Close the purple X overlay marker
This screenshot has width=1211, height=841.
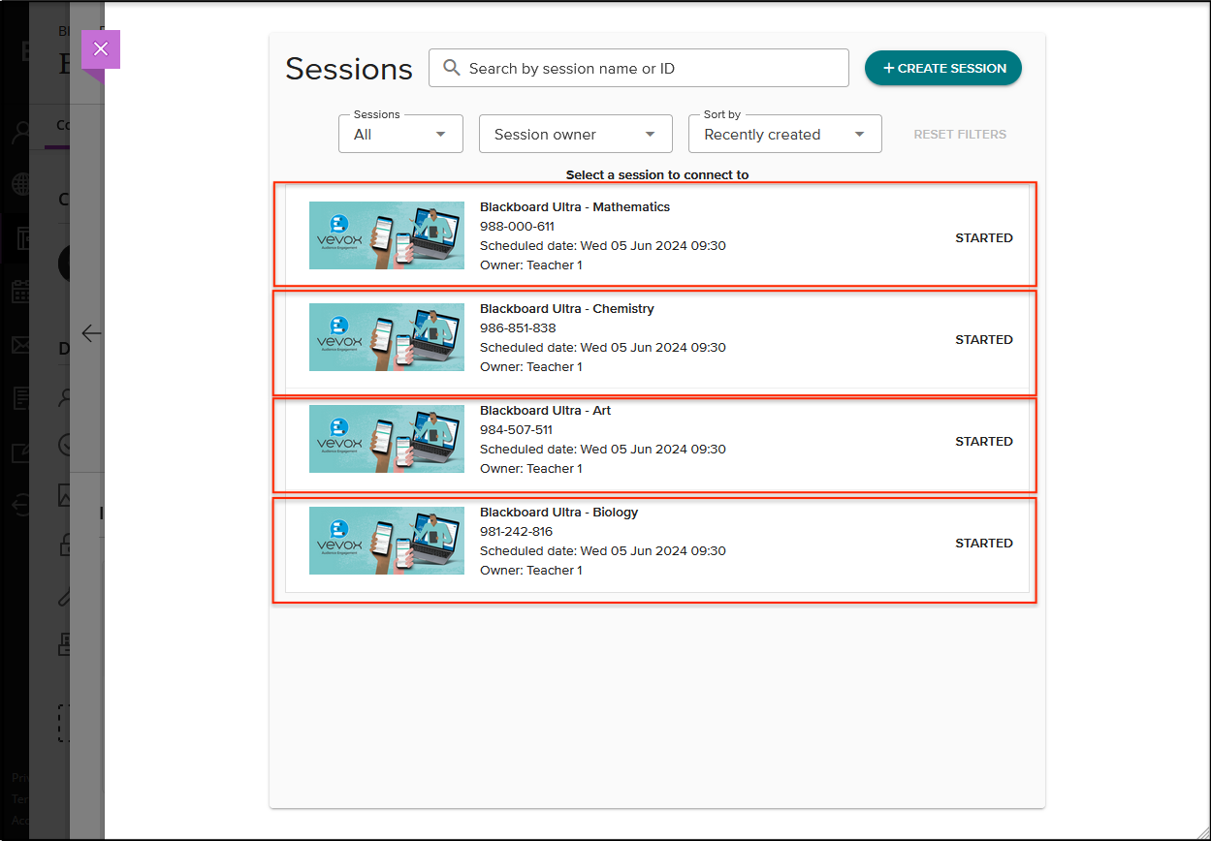coord(101,48)
